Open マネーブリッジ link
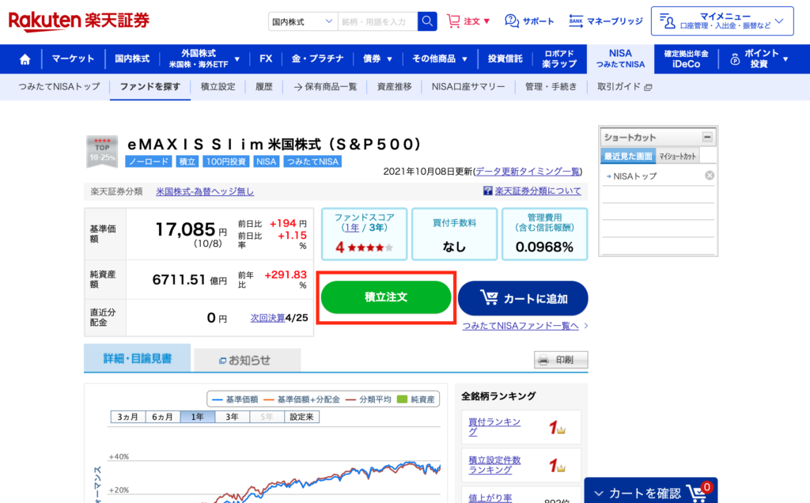Viewport: 810px width, 503px height. coord(605,21)
